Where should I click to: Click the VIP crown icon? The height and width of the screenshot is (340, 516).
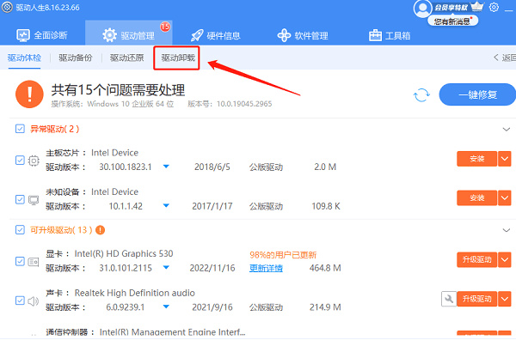coord(477,6)
